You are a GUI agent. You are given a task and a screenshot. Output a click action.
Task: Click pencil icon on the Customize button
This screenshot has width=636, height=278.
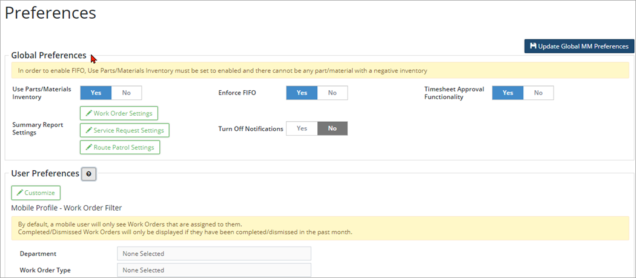(20, 193)
